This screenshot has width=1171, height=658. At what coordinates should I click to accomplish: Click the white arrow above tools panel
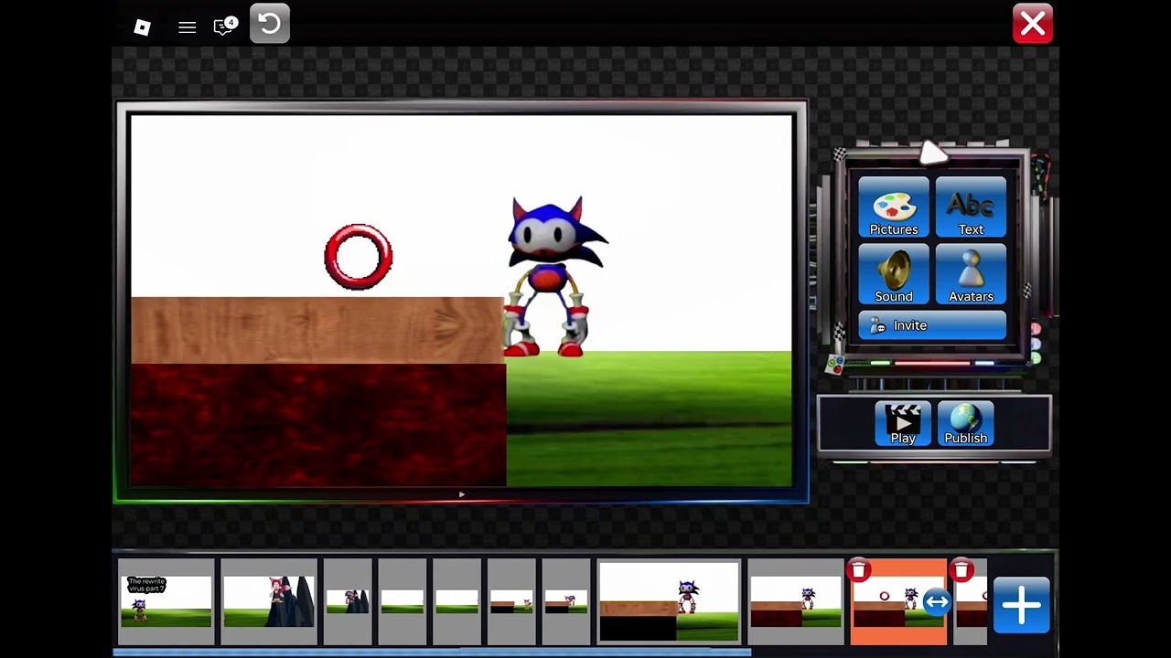point(933,153)
